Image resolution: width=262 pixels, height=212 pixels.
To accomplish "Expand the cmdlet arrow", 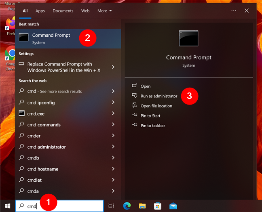I will 113,180.
